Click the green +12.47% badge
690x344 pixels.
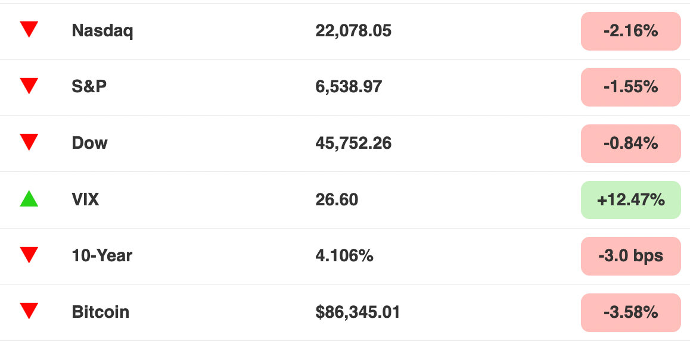click(630, 200)
